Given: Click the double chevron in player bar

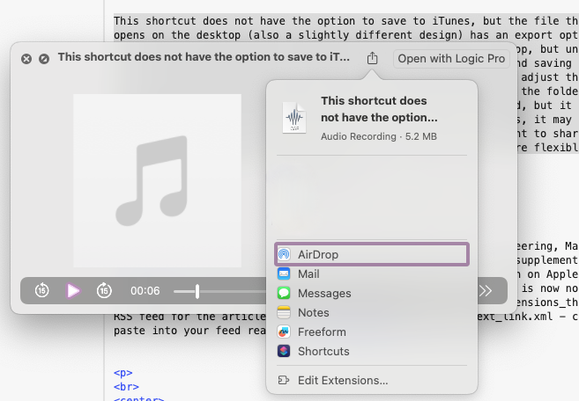Looking at the screenshot, I should point(486,291).
